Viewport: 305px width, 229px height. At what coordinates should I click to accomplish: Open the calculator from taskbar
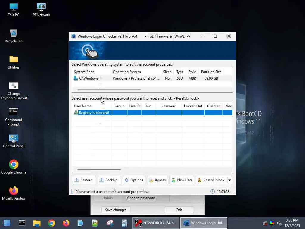124,223
